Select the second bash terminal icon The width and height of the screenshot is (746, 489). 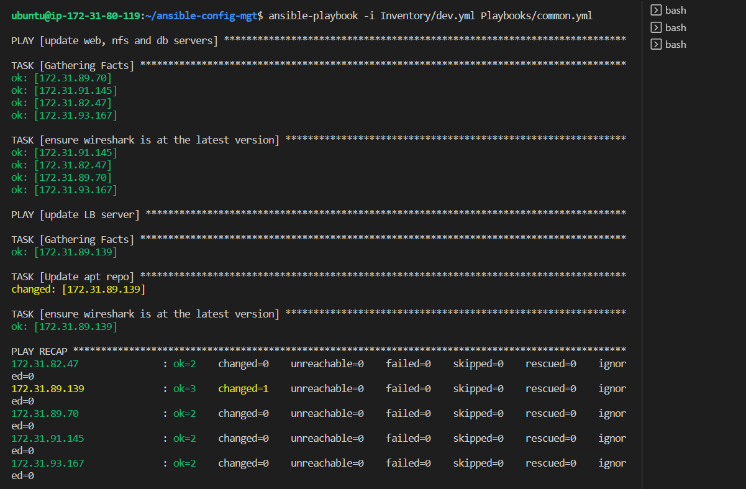coord(657,27)
